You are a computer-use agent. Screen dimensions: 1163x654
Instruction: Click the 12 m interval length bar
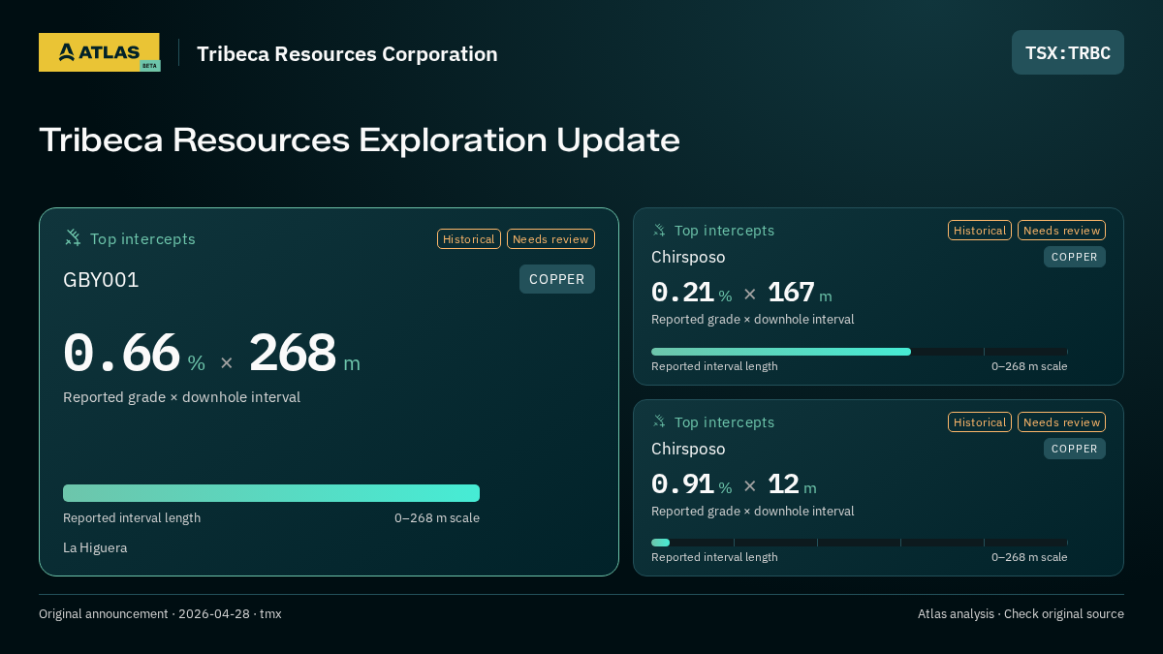point(860,543)
